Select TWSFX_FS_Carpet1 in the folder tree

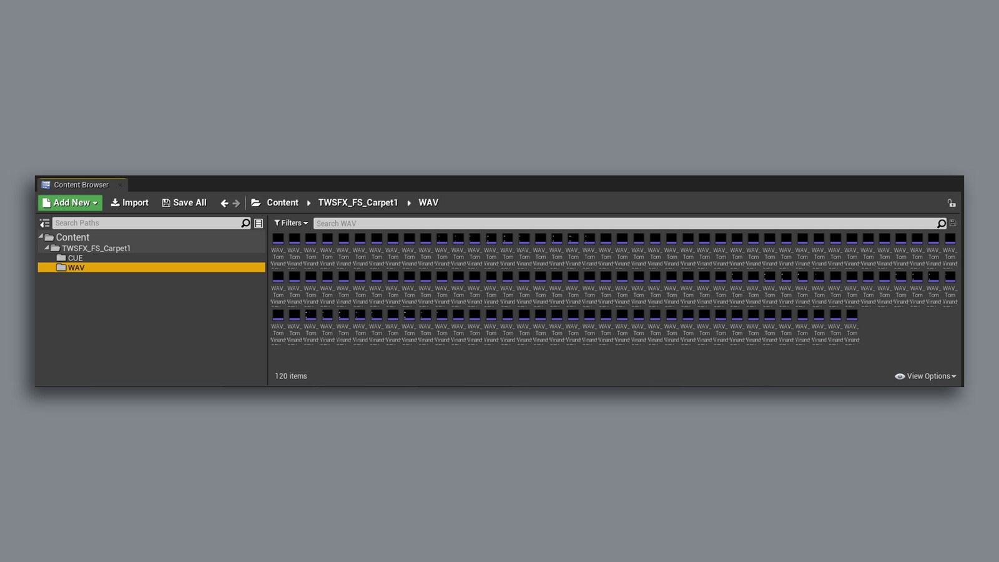[96, 248]
